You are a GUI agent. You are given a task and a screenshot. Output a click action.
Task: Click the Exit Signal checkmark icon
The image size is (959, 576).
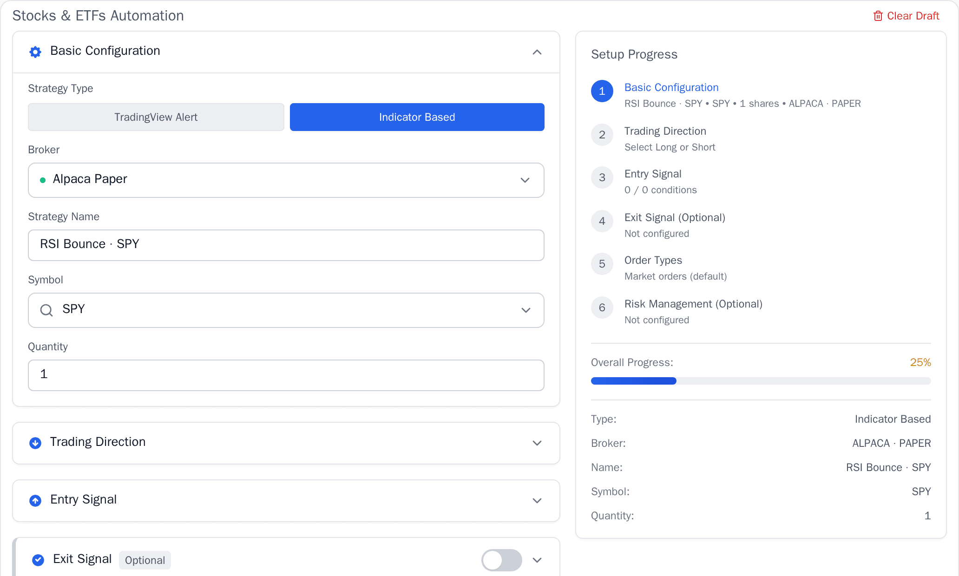coord(38,560)
